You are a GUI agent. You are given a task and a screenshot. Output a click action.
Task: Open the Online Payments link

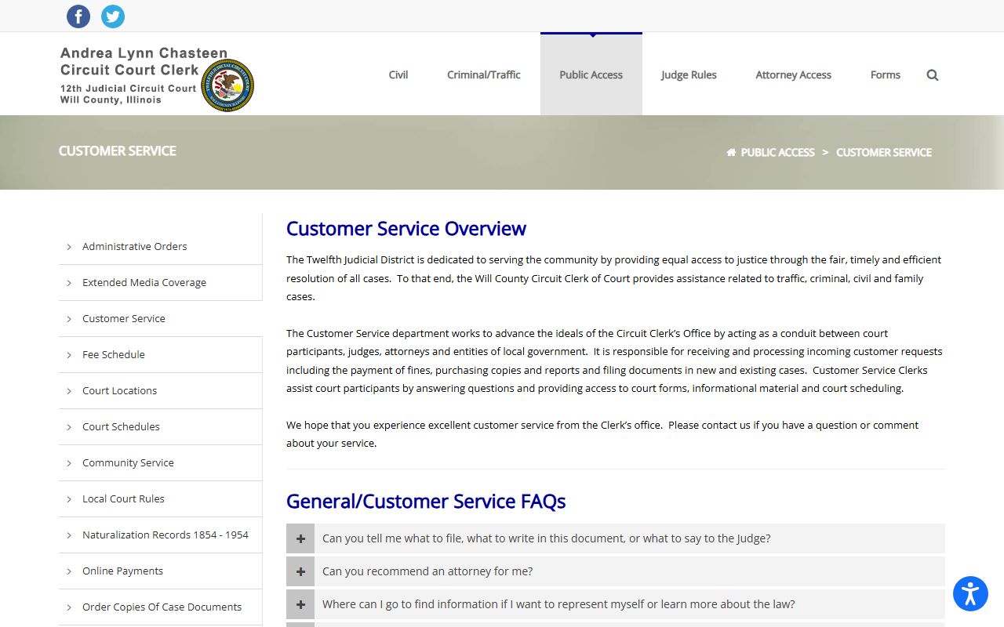pyautogui.click(x=122, y=571)
